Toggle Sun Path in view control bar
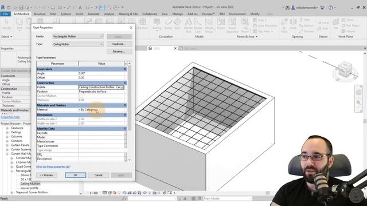Screen dimensions: 367x206 [x=115, y=193]
